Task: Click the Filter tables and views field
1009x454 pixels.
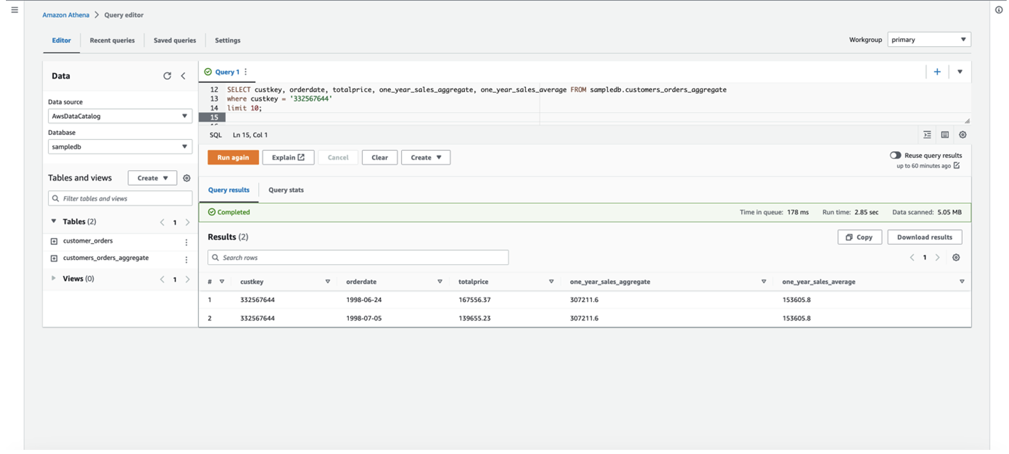Action: coord(120,199)
